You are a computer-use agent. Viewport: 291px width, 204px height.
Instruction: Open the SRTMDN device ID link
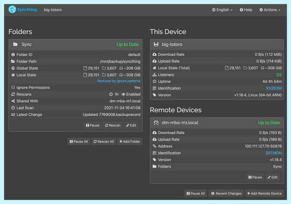pyautogui.click(x=274, y=153)
